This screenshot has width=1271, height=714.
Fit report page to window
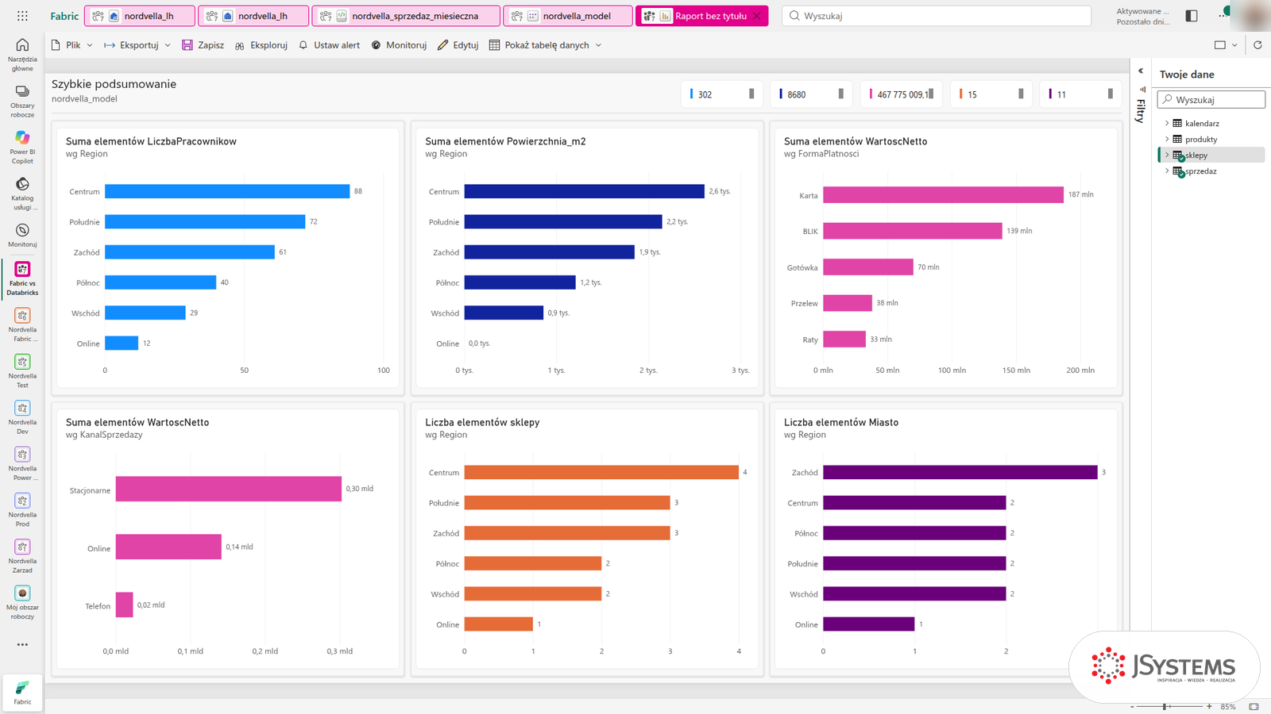coord(1254,706)
